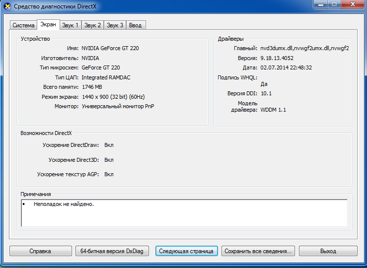Click the Справка button
This screenshot has width=367, height=268.
click(41, 251)
